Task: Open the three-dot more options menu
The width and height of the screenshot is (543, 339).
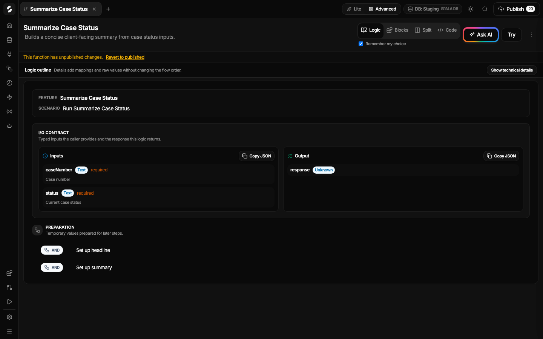Action: coord(532,35)
